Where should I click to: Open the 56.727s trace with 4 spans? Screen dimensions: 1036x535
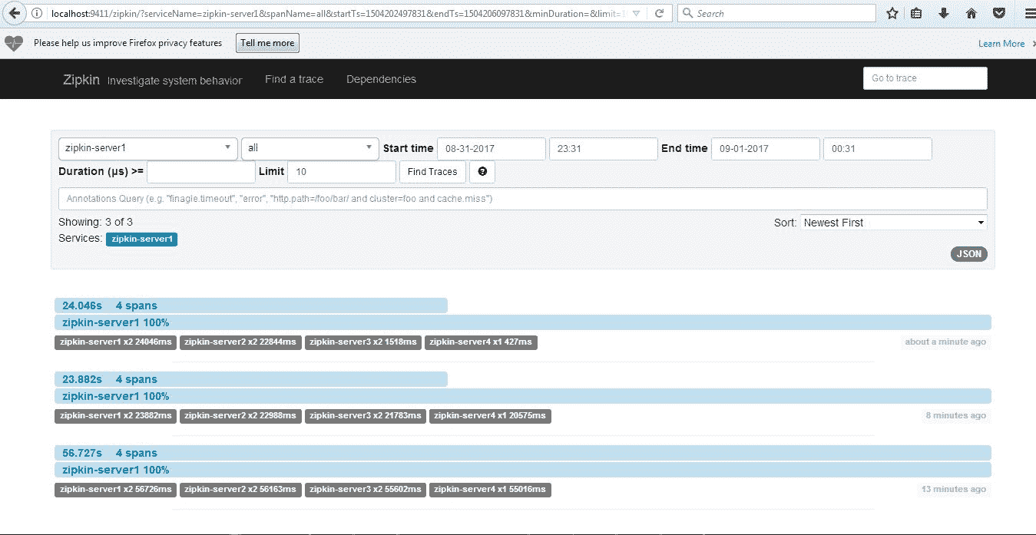tap(523, 453)
